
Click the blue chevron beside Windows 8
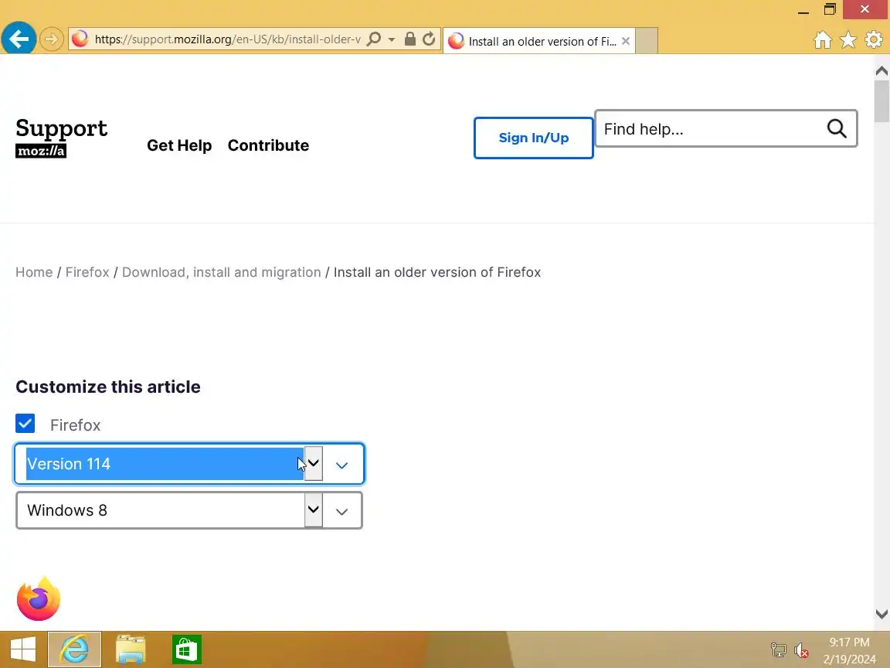pos(341,512)
